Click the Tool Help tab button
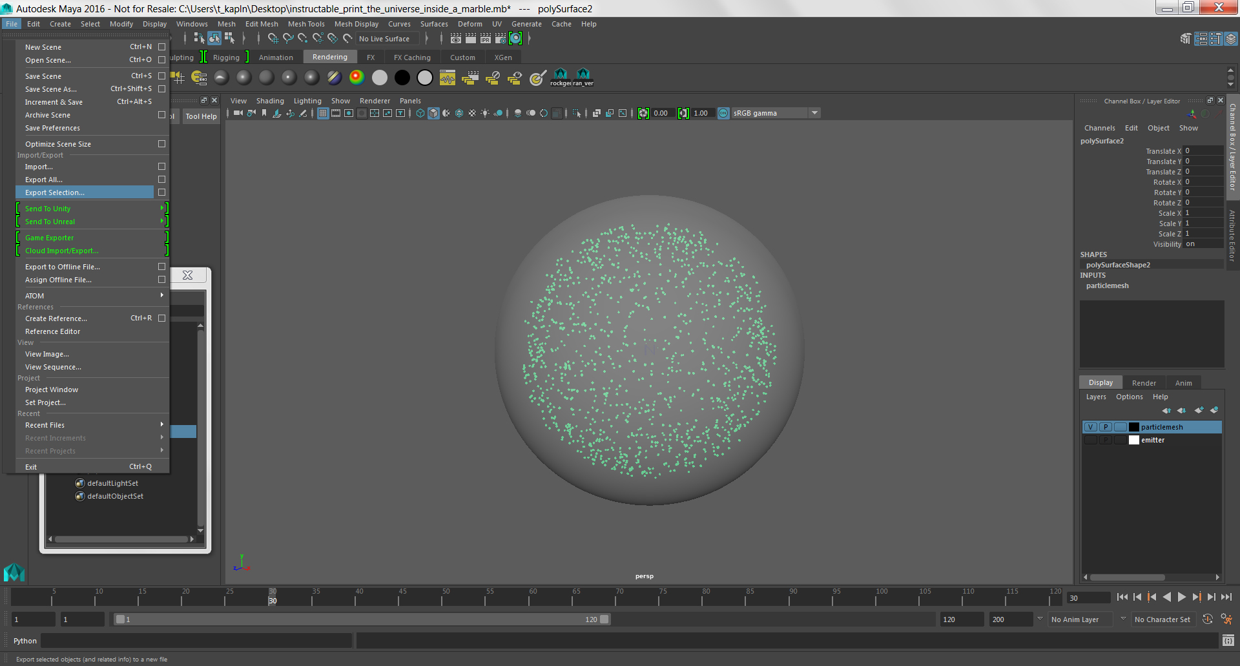1240x666 pixels. [x=201, y=116]
